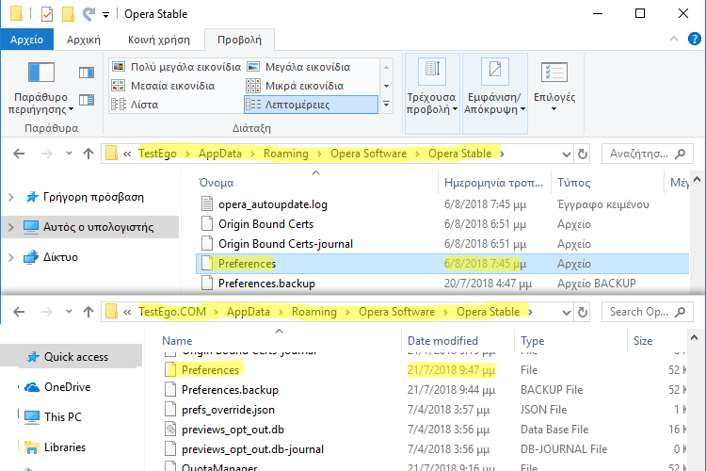Collapse the ribbon with the chevron
The image size is (706, 471).
[x=674, y=40]
